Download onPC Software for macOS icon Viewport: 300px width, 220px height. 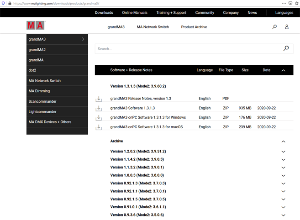pyautogui.click(x=99, y=127)
